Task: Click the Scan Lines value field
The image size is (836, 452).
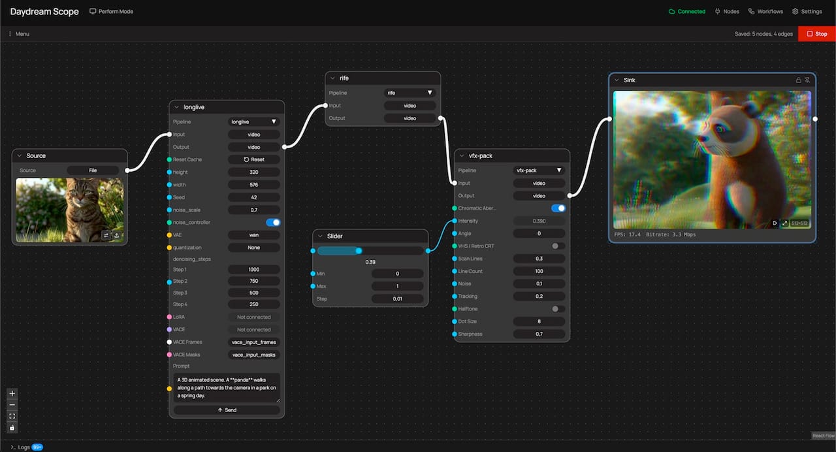Action: [539, 259]
